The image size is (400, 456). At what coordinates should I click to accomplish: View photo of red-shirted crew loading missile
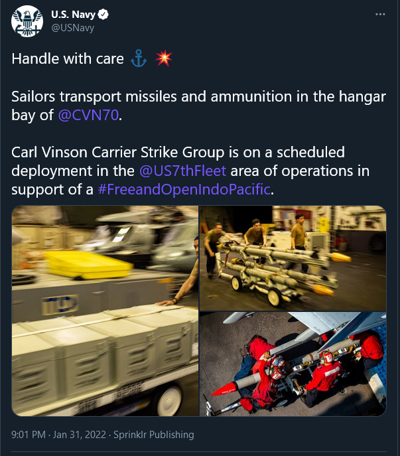293,364
